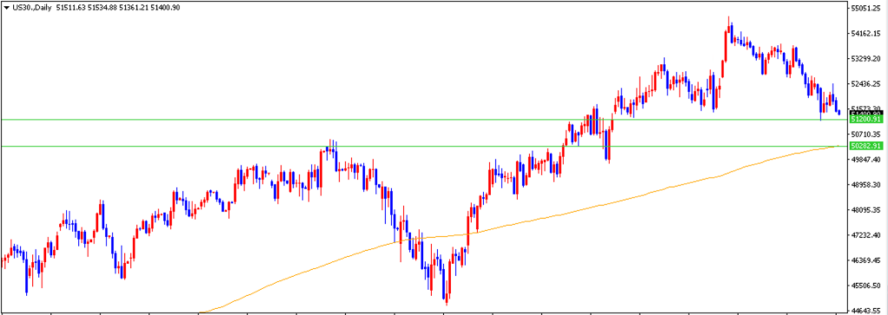The image size is (888, 315).
Task: Click the 50710.35 price axis label
Action: click(865, 134)
